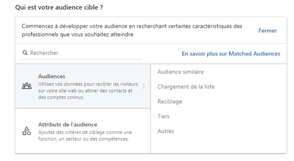Select Attributs de l'audience category heading
Image resolution: width=294 pixels, height=161 pixels.
coord(68,124)
